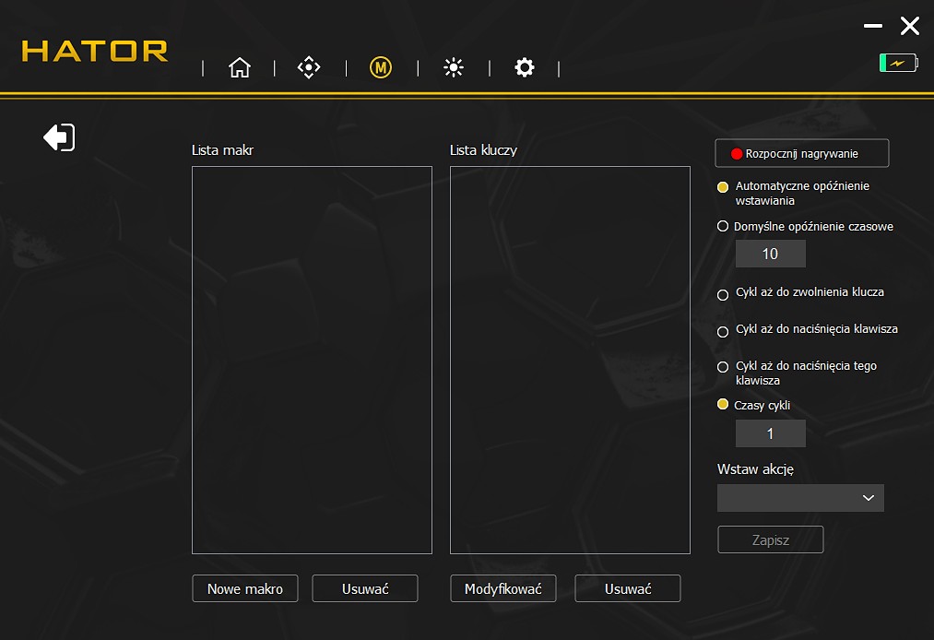Create macro with Nowe makro button

point(244,588)
